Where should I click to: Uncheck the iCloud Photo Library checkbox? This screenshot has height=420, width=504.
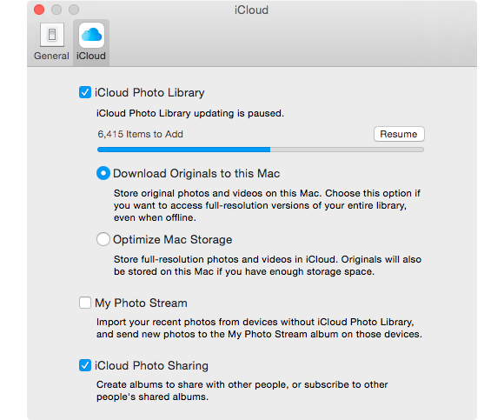pyautogui.click(x=85, y=92)
